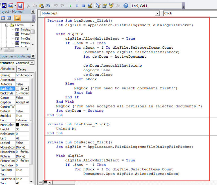Image resolution: width=217 pixels, height=185 pixels.
Task: Open the Click Procedure dropdown box
Action: (190, 14)
